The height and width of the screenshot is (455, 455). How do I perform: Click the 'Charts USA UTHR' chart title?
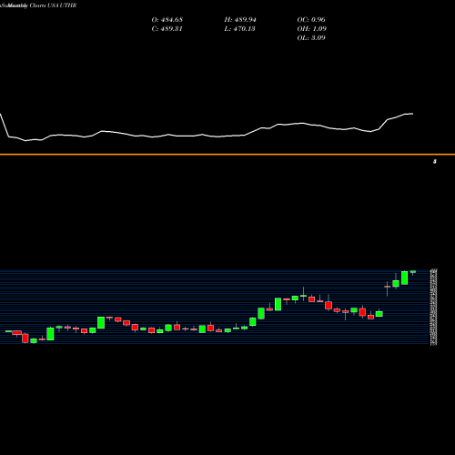pos(53,5)
